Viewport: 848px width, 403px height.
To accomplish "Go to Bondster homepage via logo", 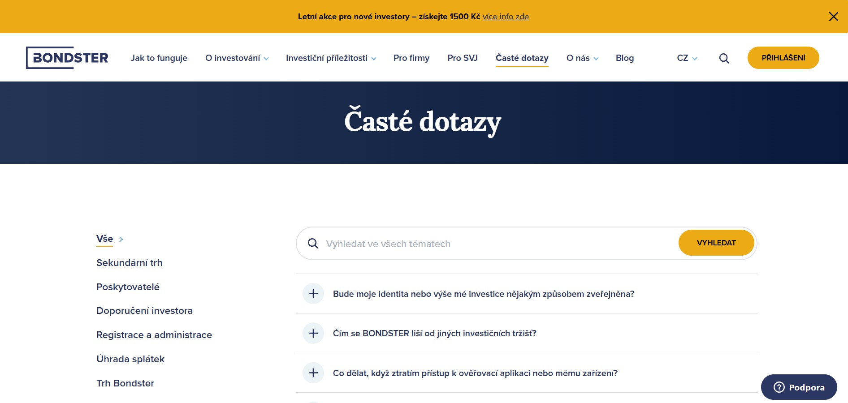I will click(x=67, y=58).
